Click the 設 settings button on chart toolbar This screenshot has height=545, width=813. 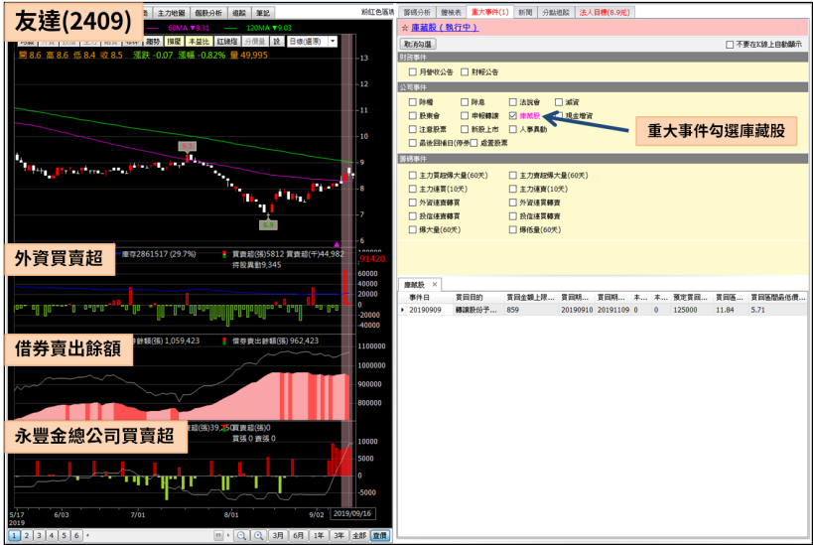point(277,42)
